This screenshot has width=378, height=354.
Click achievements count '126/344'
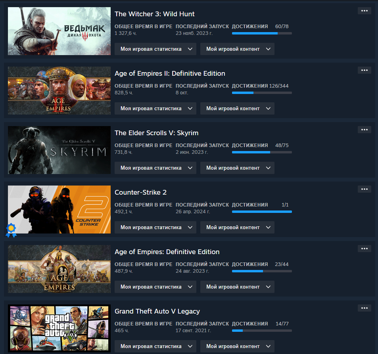tap(279, 86)
